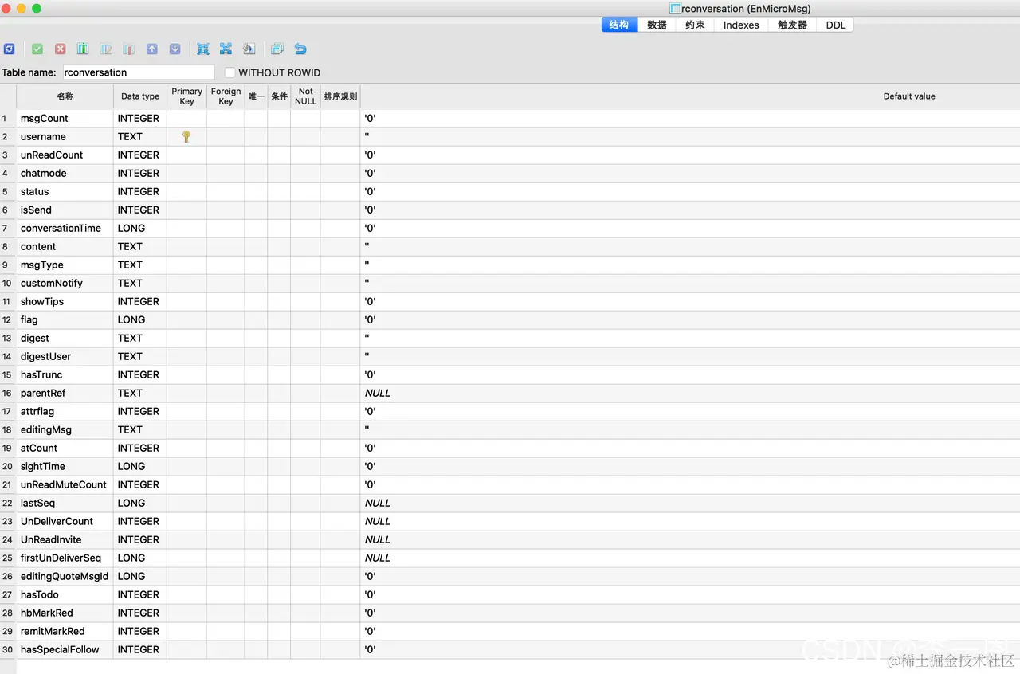The height and width of the screenshot is (674, 1020).
Task: Select the msgCount column row
Action: click(x=510, y=119)
